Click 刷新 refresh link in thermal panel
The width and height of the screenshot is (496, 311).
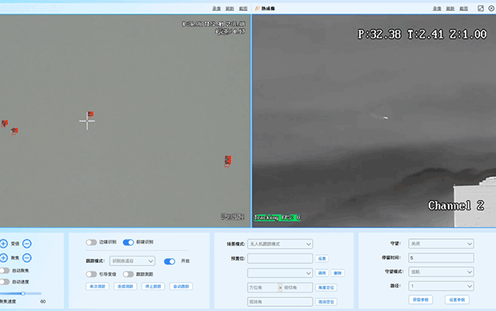(450, 9)
